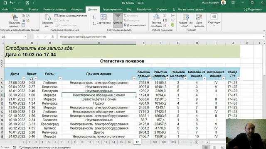Open filter dropdown for Дата column
This screenshot has height=149, width=266.
pyautogui.click(x=24, y=78)
